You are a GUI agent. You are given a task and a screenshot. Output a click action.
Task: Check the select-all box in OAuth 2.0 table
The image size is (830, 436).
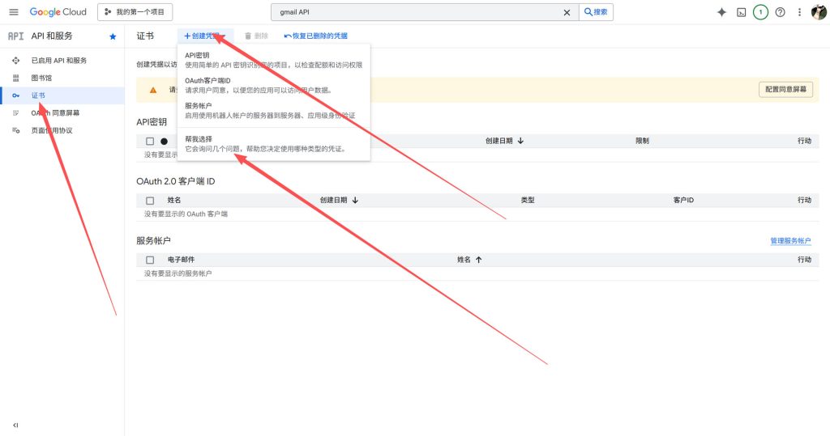(x=150, y=200)
